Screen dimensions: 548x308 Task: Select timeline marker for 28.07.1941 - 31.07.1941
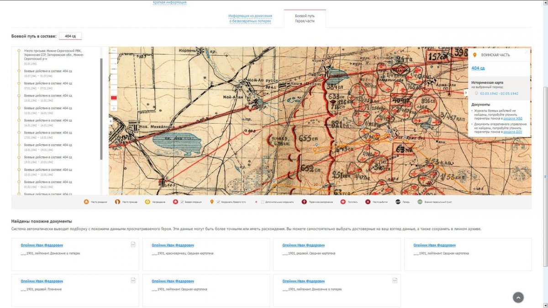coord(19,71)
